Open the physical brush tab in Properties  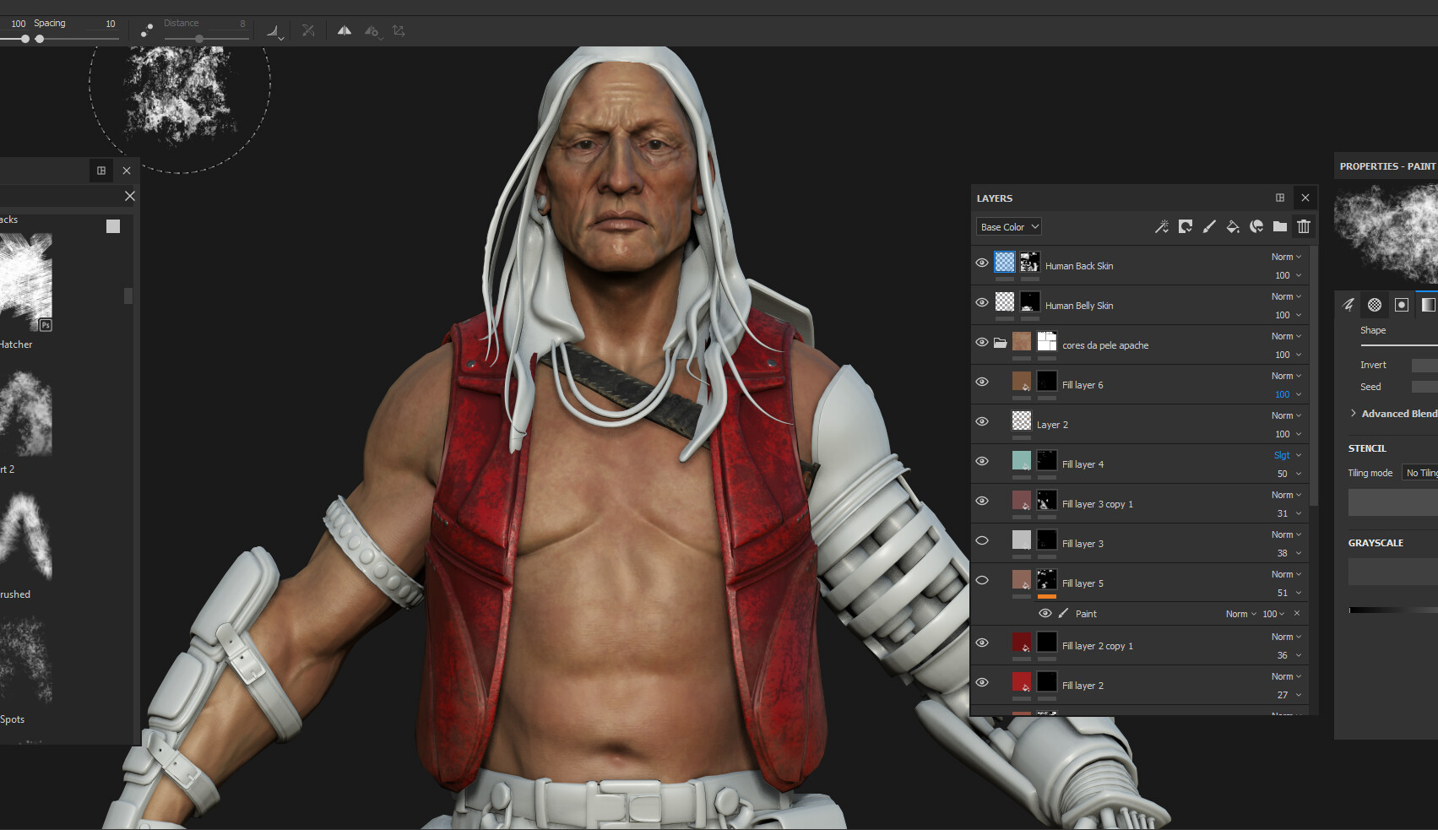[1348, 305]
